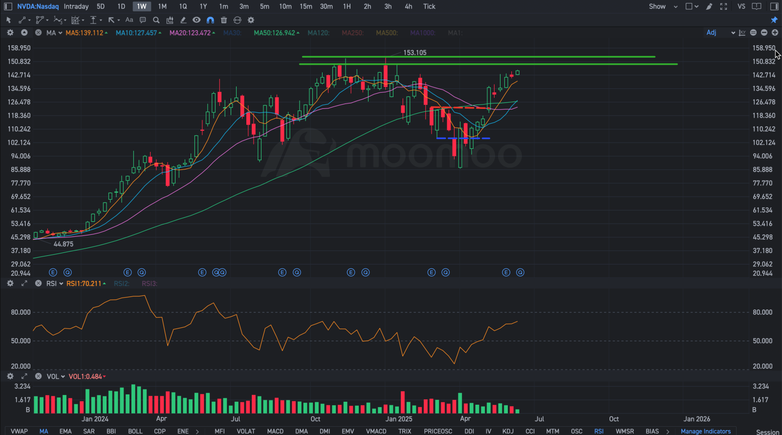The width and height of the screenshot is (782, 435).
Task: Select the text annotation Aa tool
Action: click(x=129, y=20)
